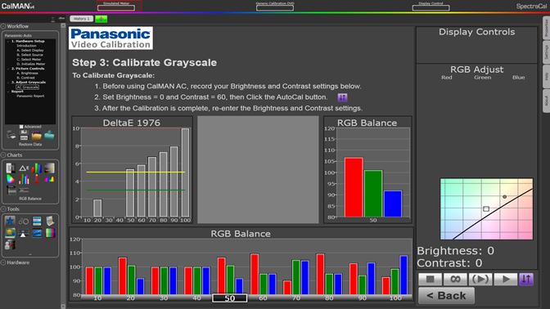Screen dimensions: 550x309
Task: Click the purple AutoCal icon in instructions
Action: (x=342, y=97)
